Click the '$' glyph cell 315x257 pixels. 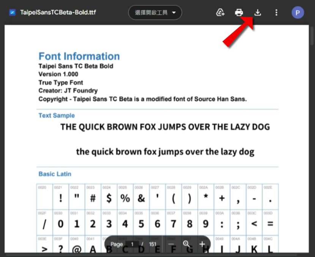[109, 197]
